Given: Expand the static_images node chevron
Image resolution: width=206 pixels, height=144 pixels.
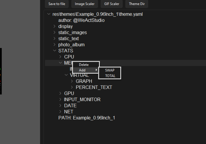Looking at the screenshot, I should coord(54,32).
